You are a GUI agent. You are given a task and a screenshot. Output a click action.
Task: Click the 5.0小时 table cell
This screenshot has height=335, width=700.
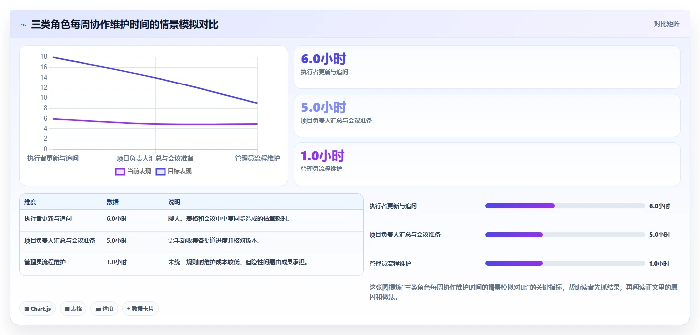tap(117, 241)
